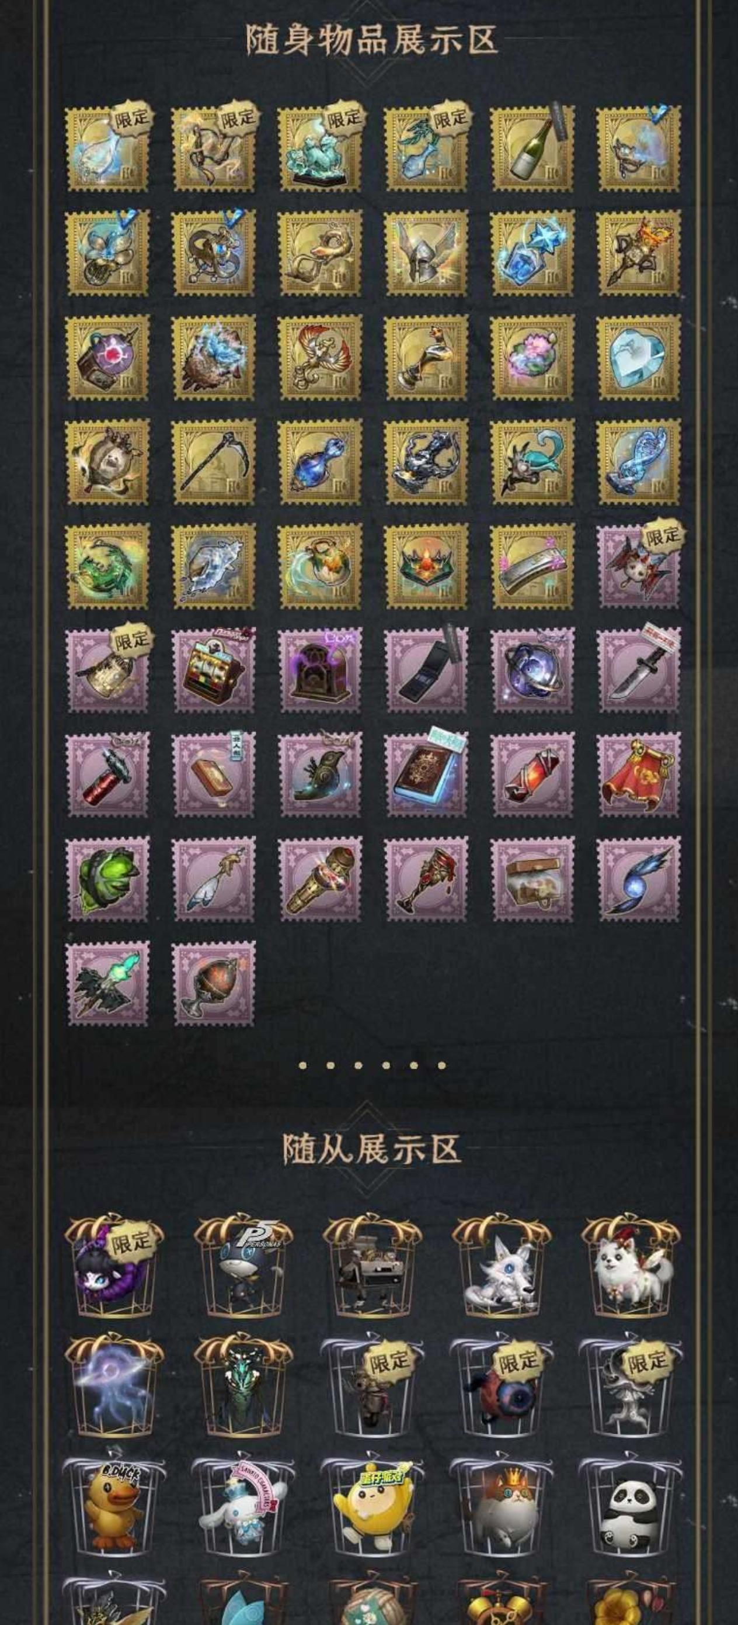Select the Persona 5 Morgana pet cage
738x1625 pixels.
pyautogui.click(x=243, y=1268)
